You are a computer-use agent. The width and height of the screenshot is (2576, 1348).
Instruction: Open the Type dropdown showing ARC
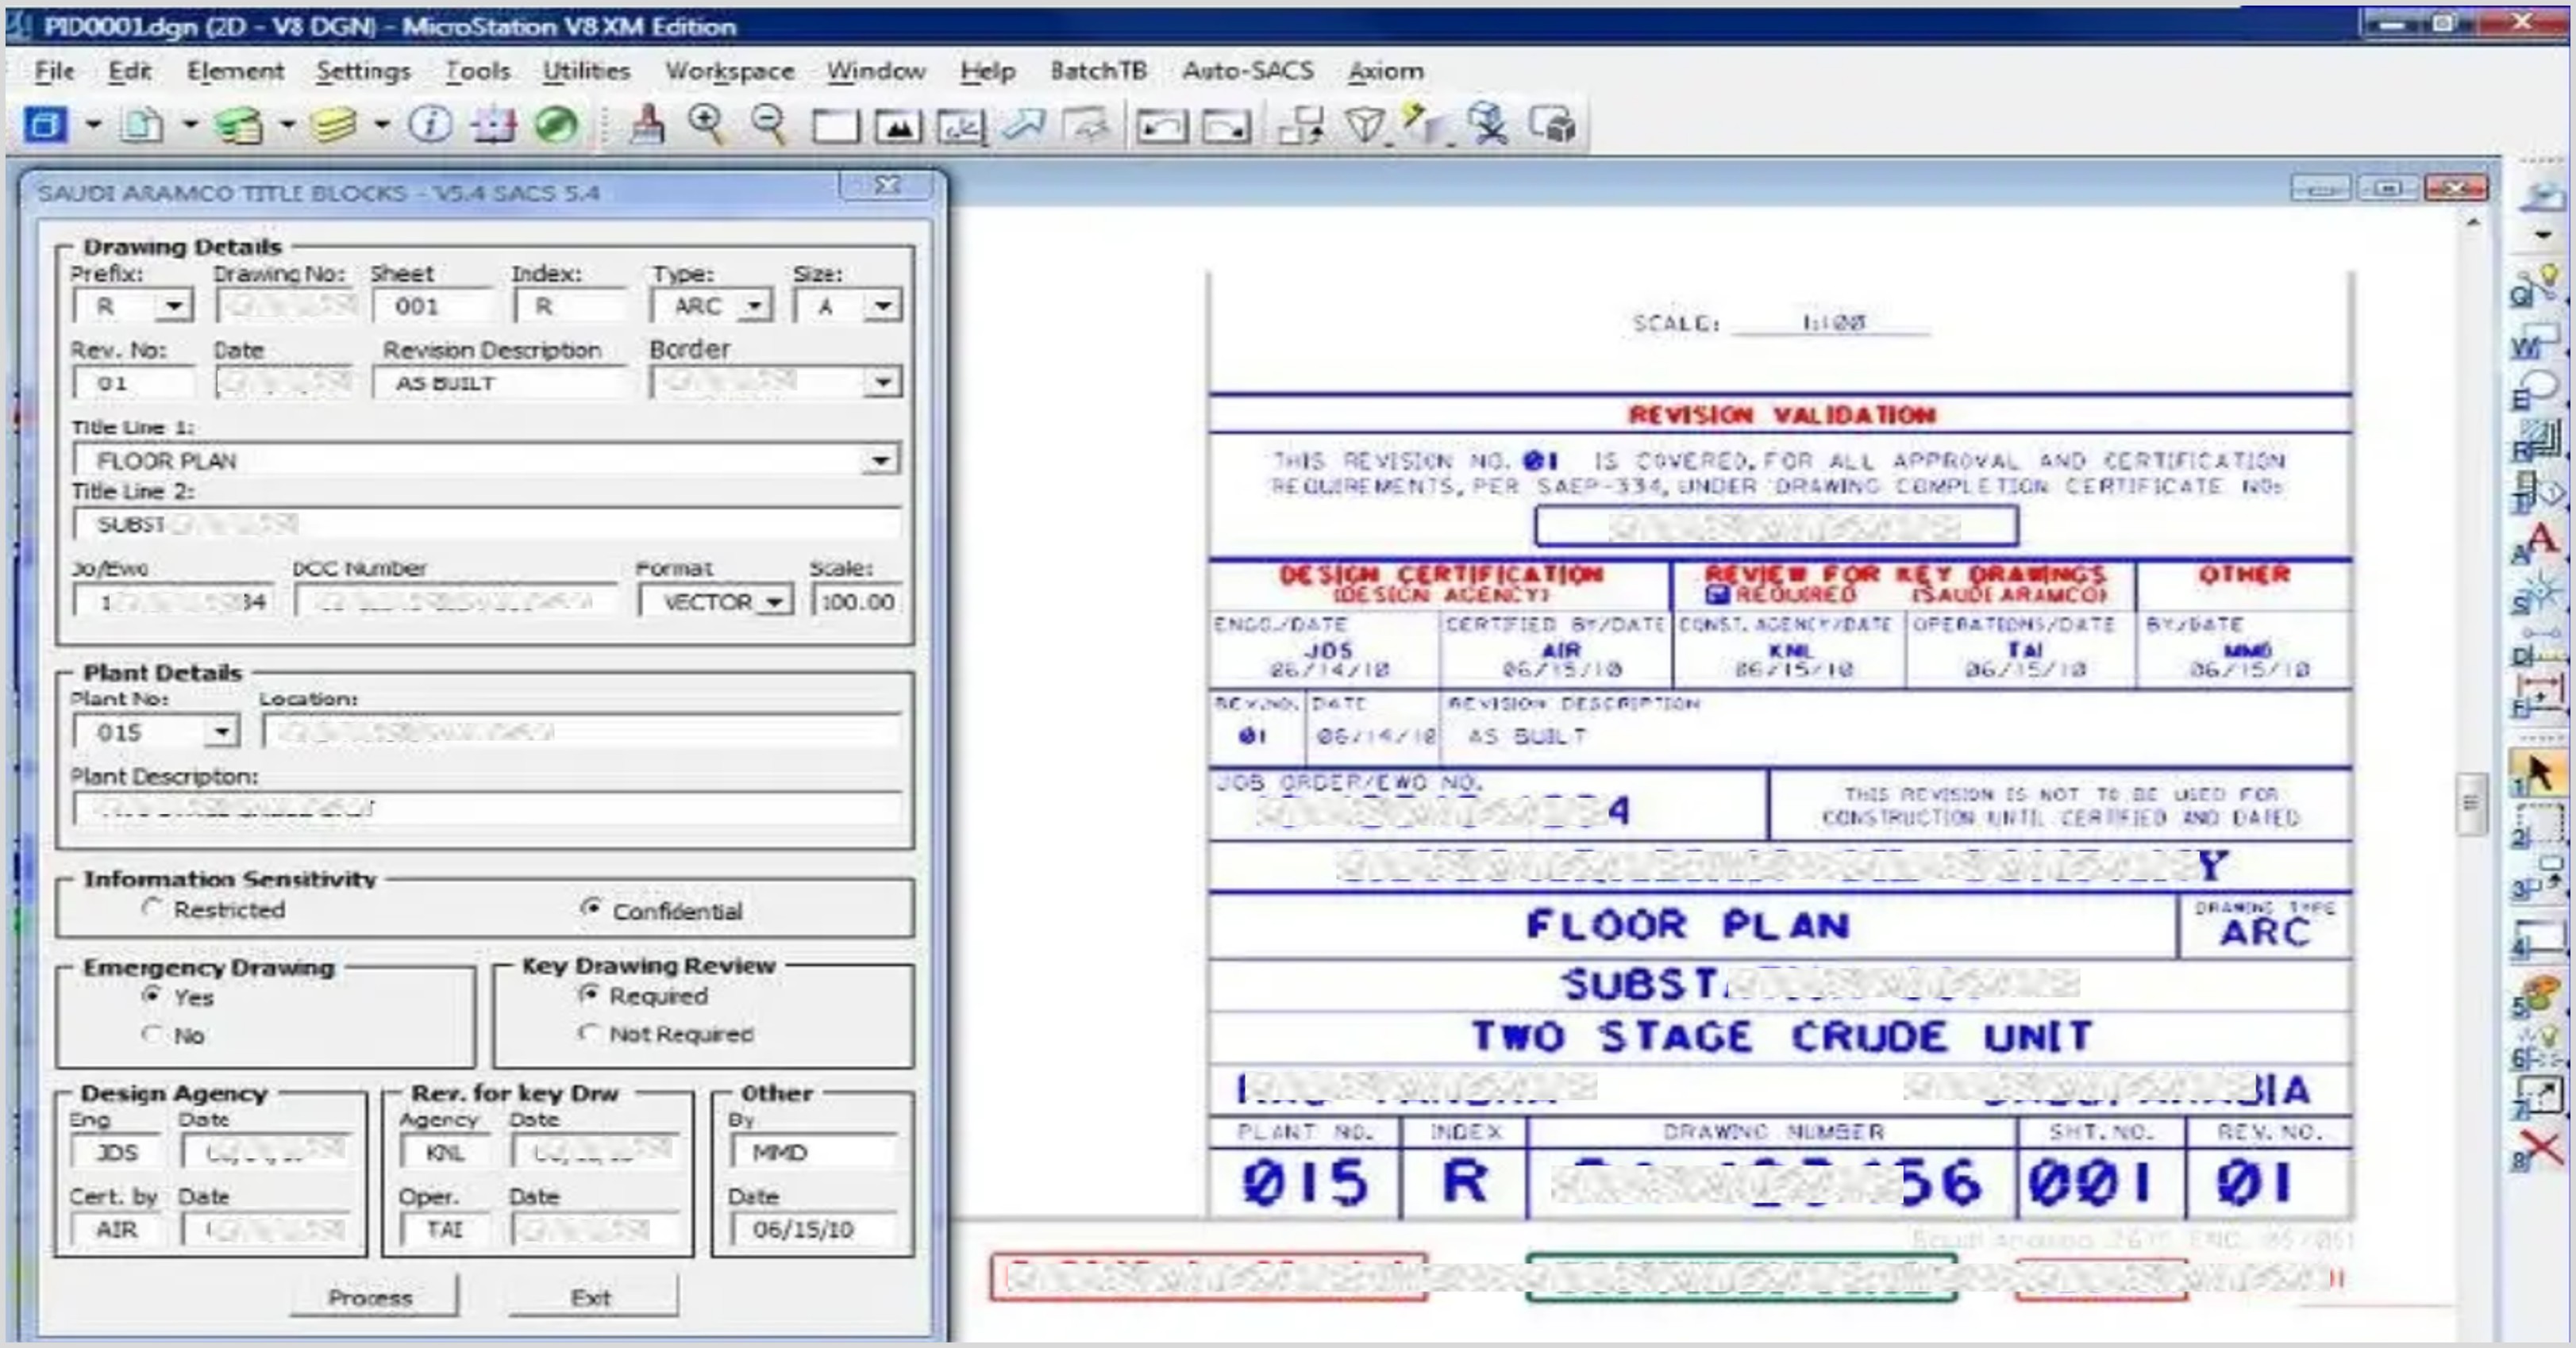pos(756,305)
